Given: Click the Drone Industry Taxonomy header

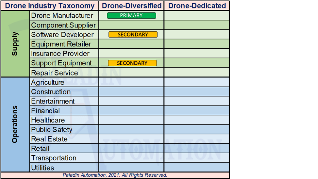Looking at the screenshot, I should pos(50,6).
